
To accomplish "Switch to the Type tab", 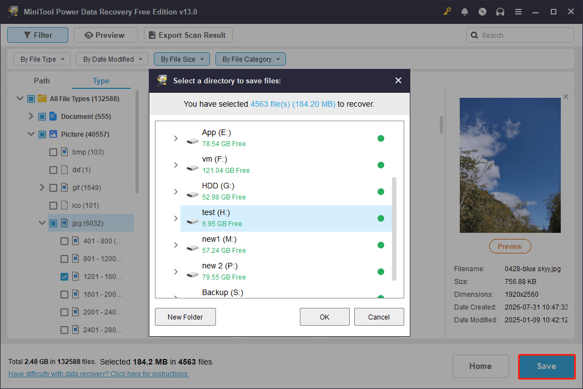I will tap(100, 81).
